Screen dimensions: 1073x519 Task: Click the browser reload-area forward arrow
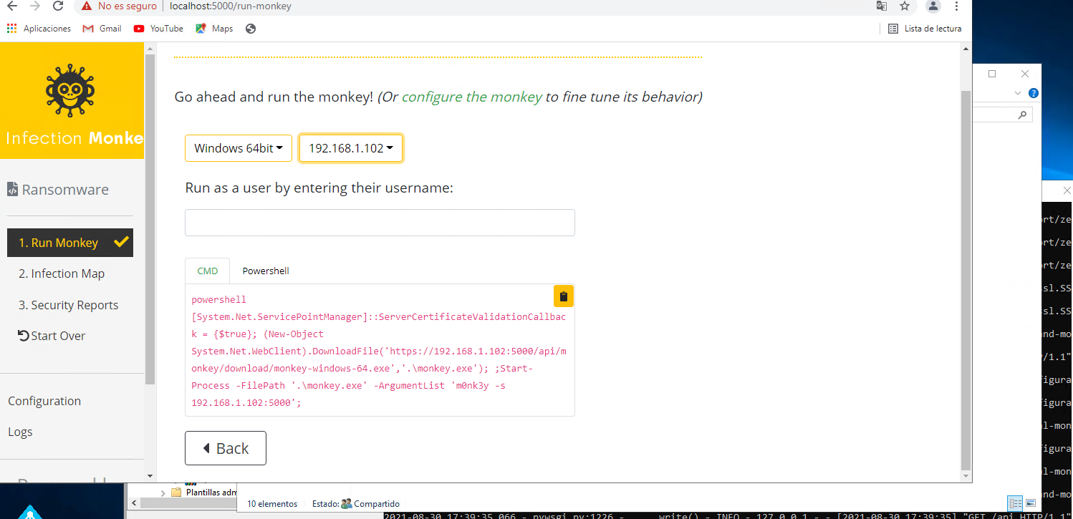[x=35, y=6]
